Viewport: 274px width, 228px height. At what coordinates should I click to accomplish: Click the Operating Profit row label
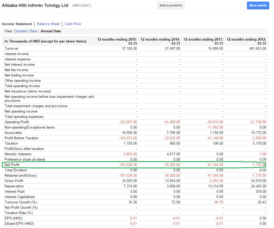click(17, 122)
